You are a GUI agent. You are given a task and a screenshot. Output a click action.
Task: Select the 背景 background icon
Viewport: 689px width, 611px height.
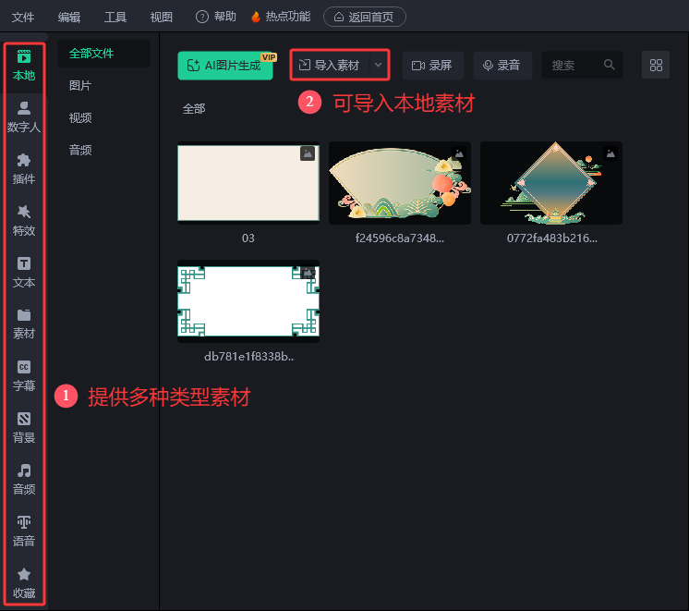(x=24, y=427)
